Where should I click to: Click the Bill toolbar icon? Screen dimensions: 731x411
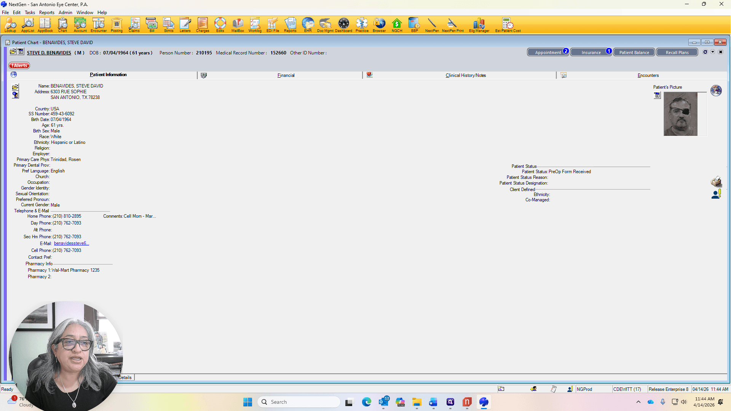pos(152,25)
